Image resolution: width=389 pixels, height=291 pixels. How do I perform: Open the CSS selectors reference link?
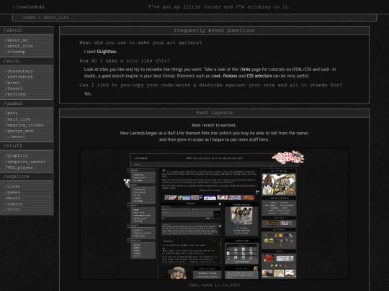tap(259, 76)
